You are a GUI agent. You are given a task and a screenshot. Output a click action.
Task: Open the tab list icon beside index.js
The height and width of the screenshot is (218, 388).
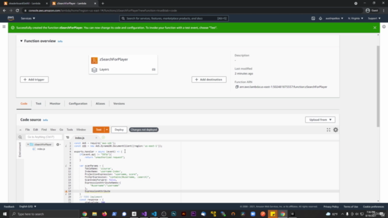pos(67,137)
